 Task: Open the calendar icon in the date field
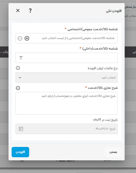[21, 129]
